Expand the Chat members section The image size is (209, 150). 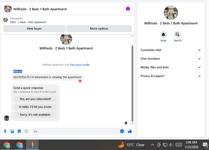pyautogui.click(x=171, y=59)
